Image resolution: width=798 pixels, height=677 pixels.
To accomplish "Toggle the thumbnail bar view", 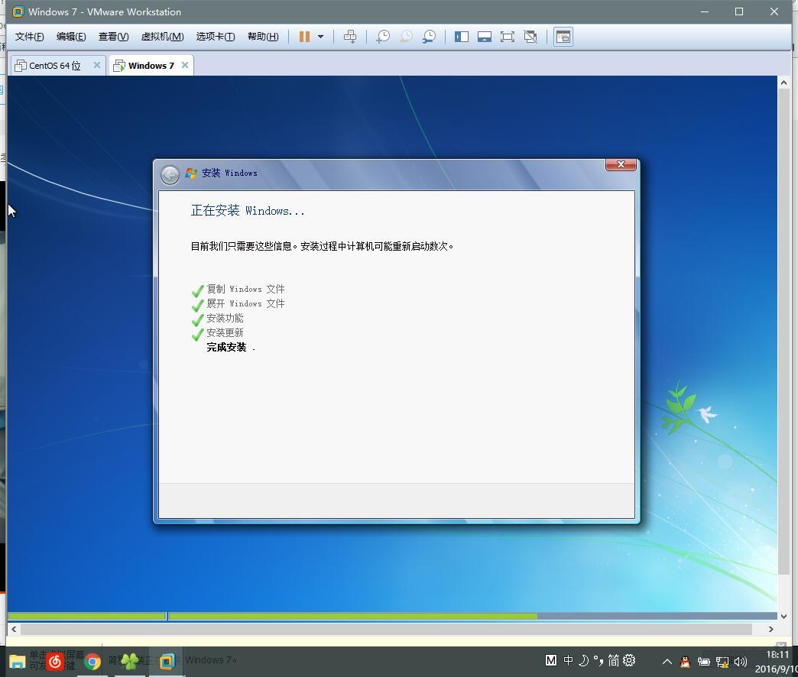I will (485, 37).
